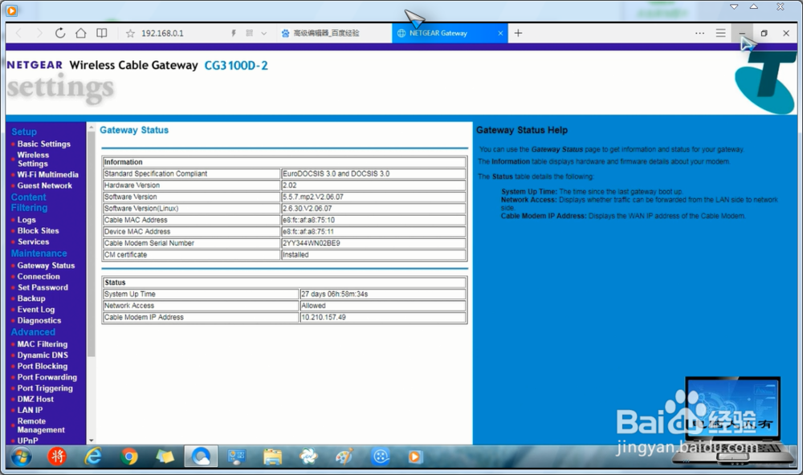Open Services page in sidebar
This screenshot has width=803, height=475.
(33, 242)
